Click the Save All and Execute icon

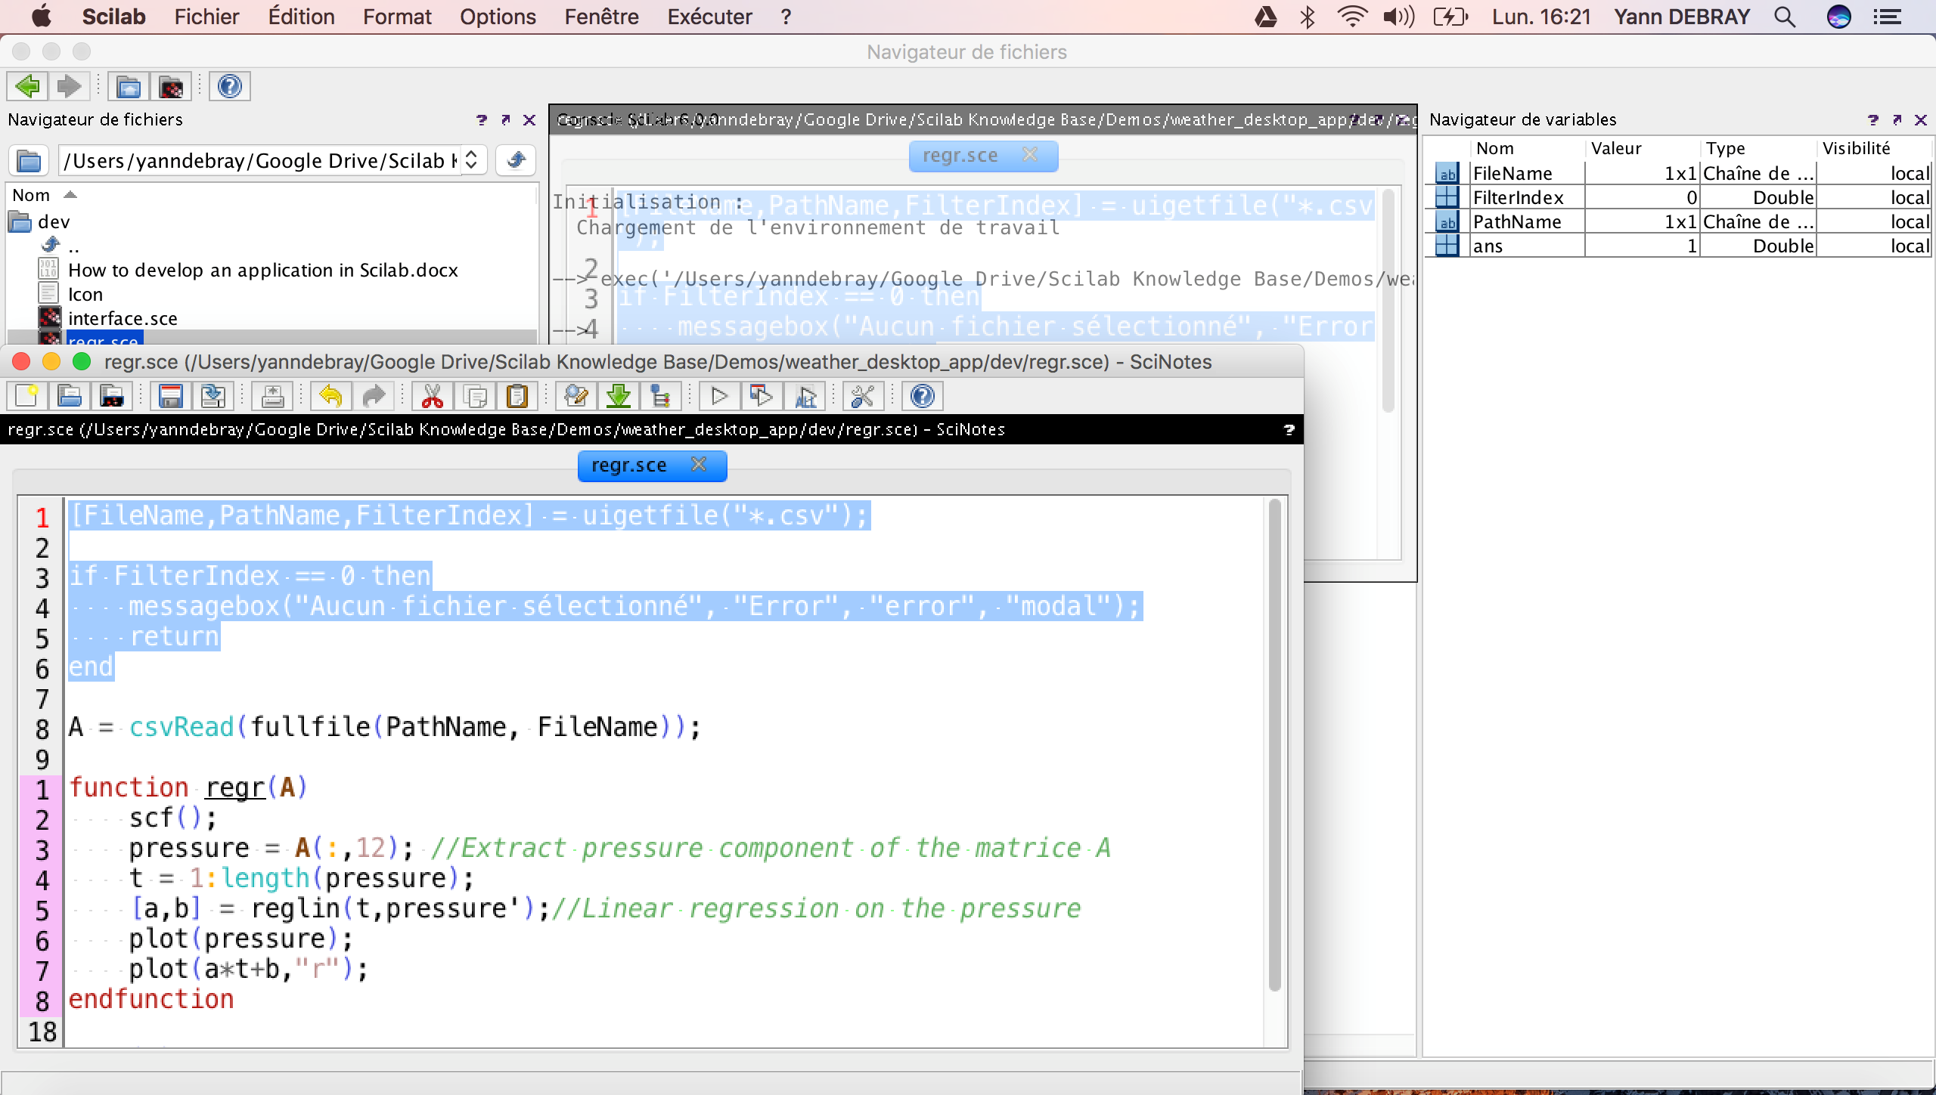click(805, 396)
